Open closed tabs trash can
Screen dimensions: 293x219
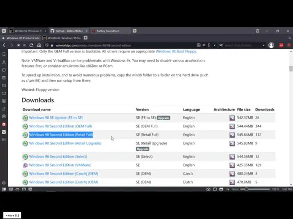coord(258,31)
